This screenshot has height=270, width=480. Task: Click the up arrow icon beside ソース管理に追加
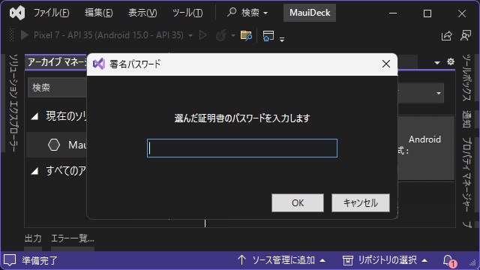(241, 260)
